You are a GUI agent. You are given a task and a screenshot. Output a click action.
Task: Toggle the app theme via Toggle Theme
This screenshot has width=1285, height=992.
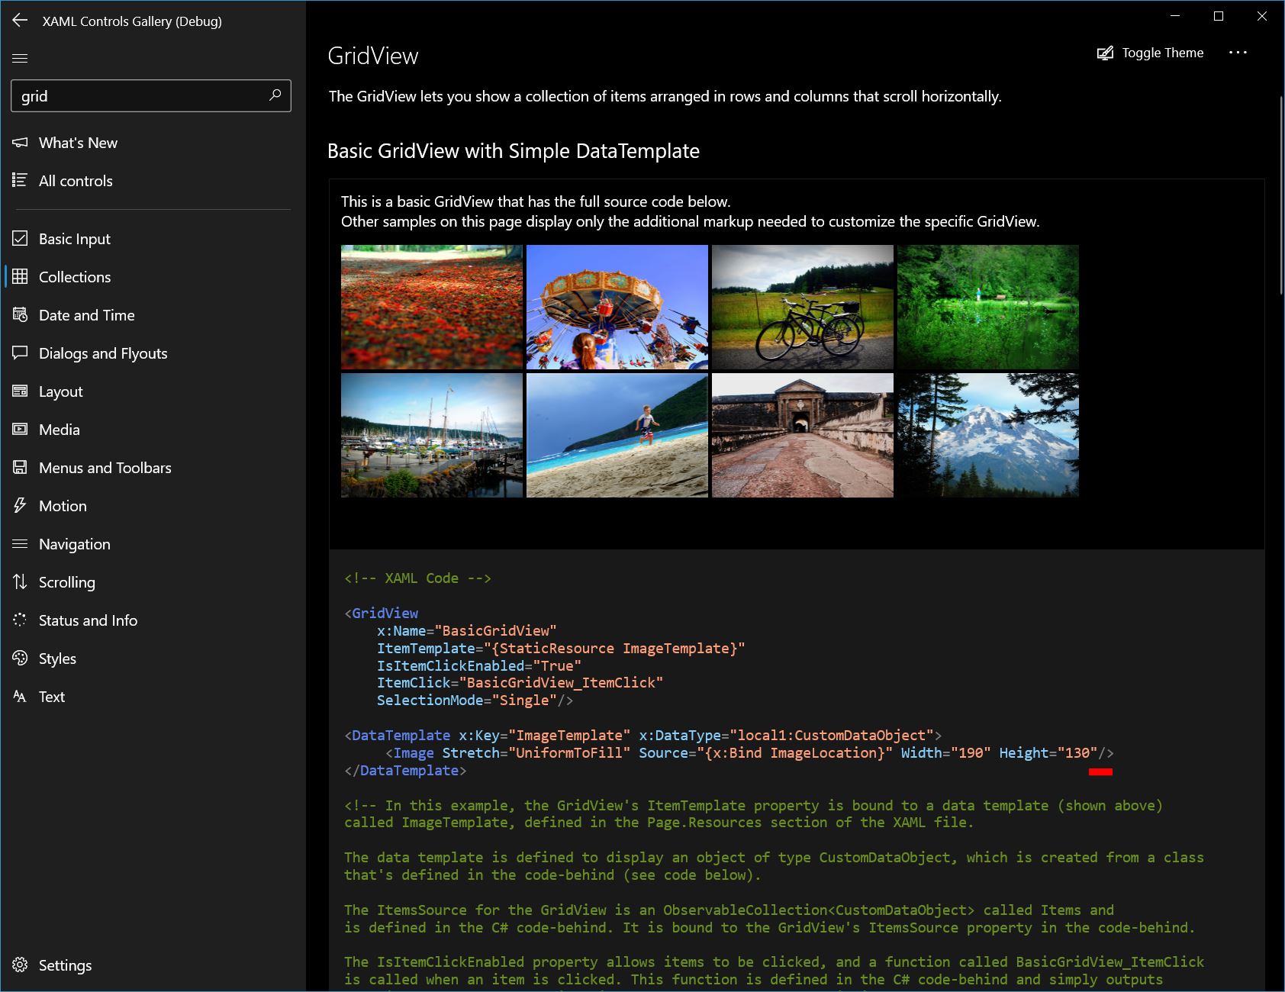click(x=1151, y=53)
